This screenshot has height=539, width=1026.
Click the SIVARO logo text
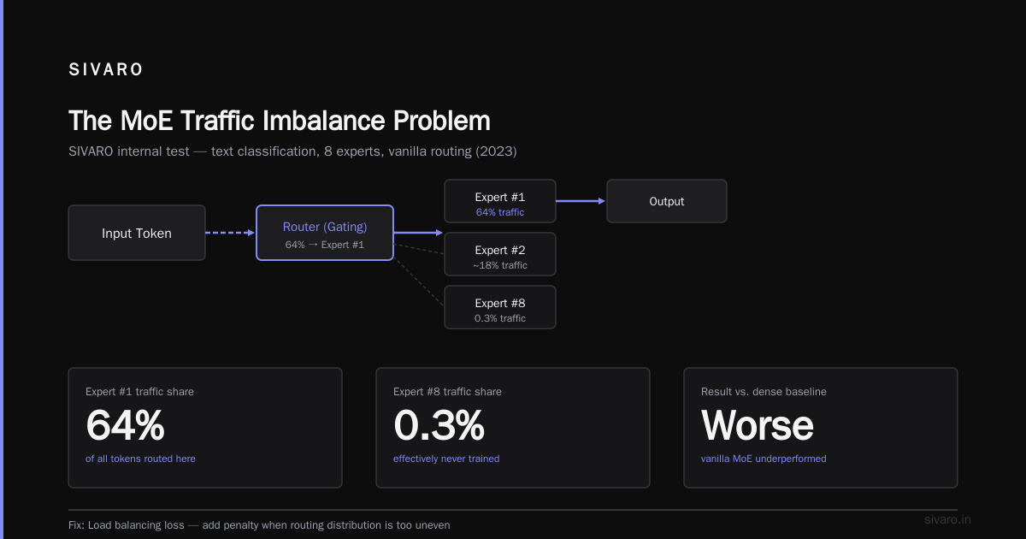click(x=106, y=70)
